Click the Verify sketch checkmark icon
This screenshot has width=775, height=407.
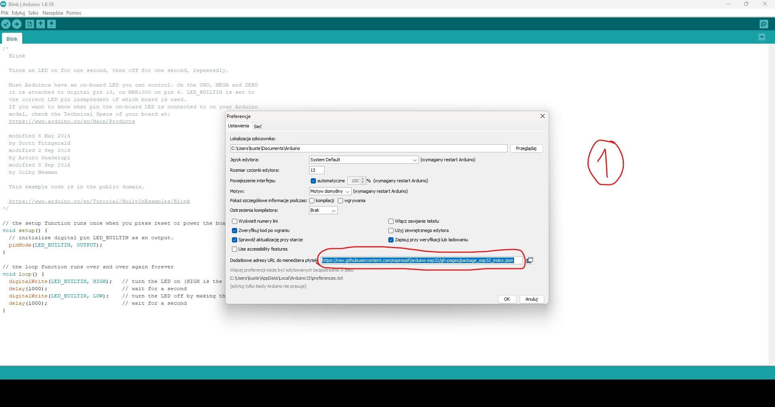[x=6, y=24]
